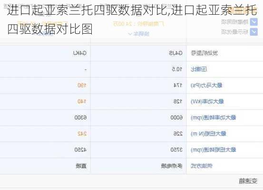Select the G4KJ engine model cell

click(x=80, y=53)
